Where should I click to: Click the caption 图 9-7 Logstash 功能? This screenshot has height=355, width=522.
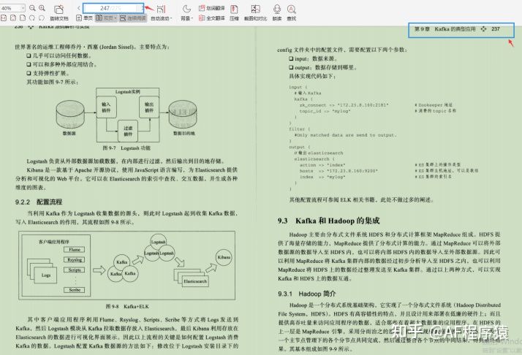tap(126, 148)
